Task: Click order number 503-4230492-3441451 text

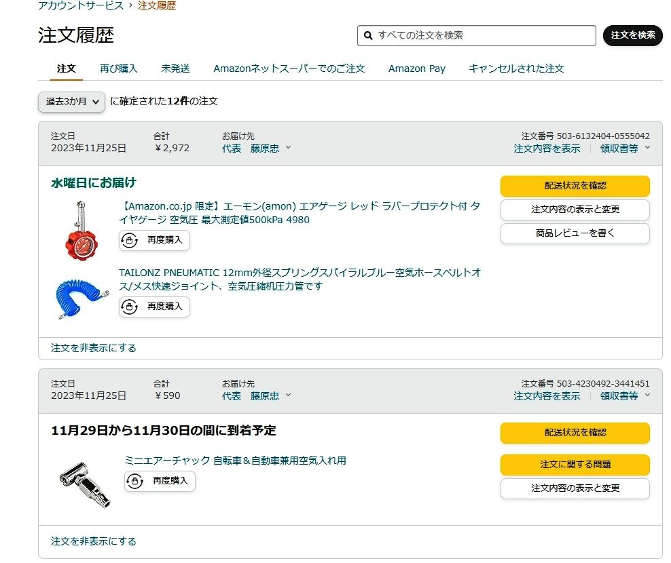Action: pyautogui.click(x=602, y=384)
